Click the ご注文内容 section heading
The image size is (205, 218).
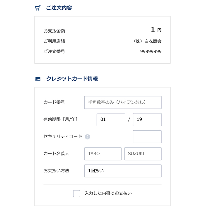[x=59, y=8]
